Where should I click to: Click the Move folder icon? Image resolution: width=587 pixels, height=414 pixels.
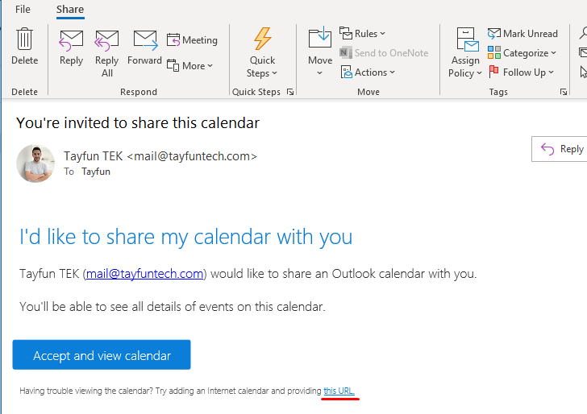(x=320, y=39)
